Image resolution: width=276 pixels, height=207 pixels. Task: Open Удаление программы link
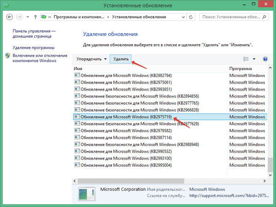pyautogui.click(x=34, y=48)
